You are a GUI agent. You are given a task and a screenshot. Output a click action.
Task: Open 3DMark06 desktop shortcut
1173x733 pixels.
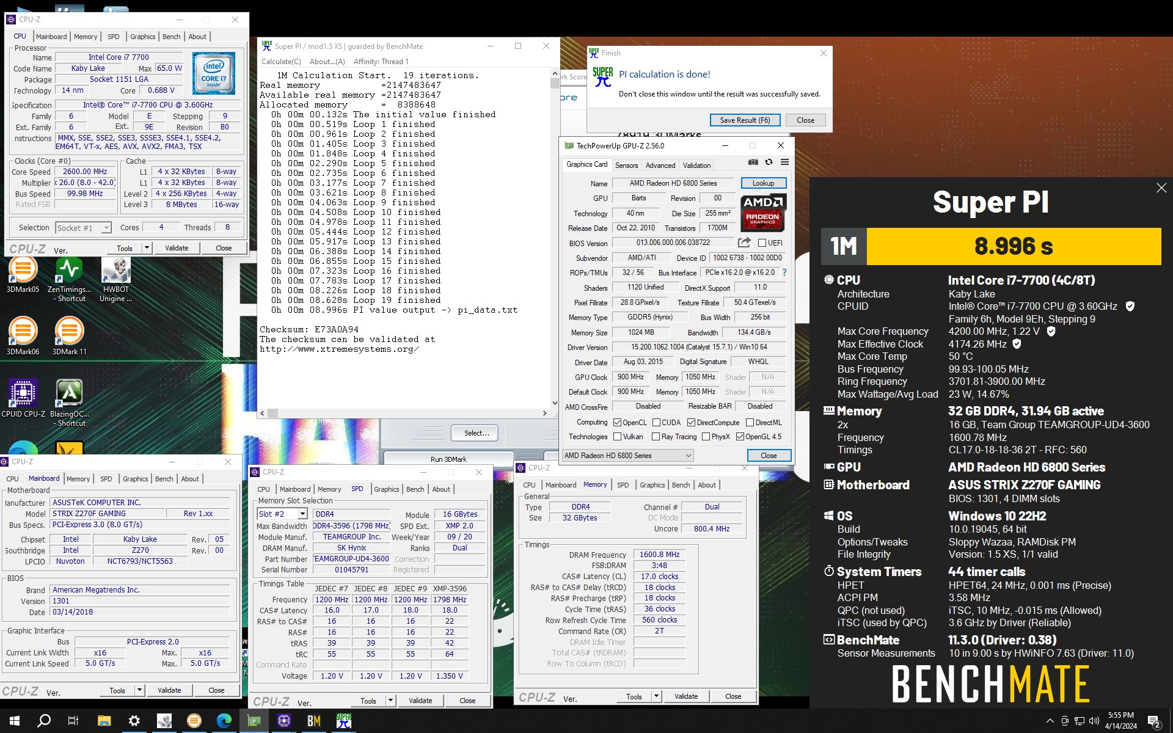(x=23, y=336)
